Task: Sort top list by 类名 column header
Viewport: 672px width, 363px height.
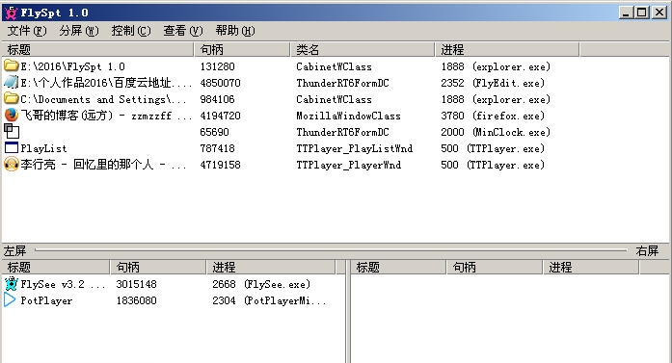Action: click(363, 50)
